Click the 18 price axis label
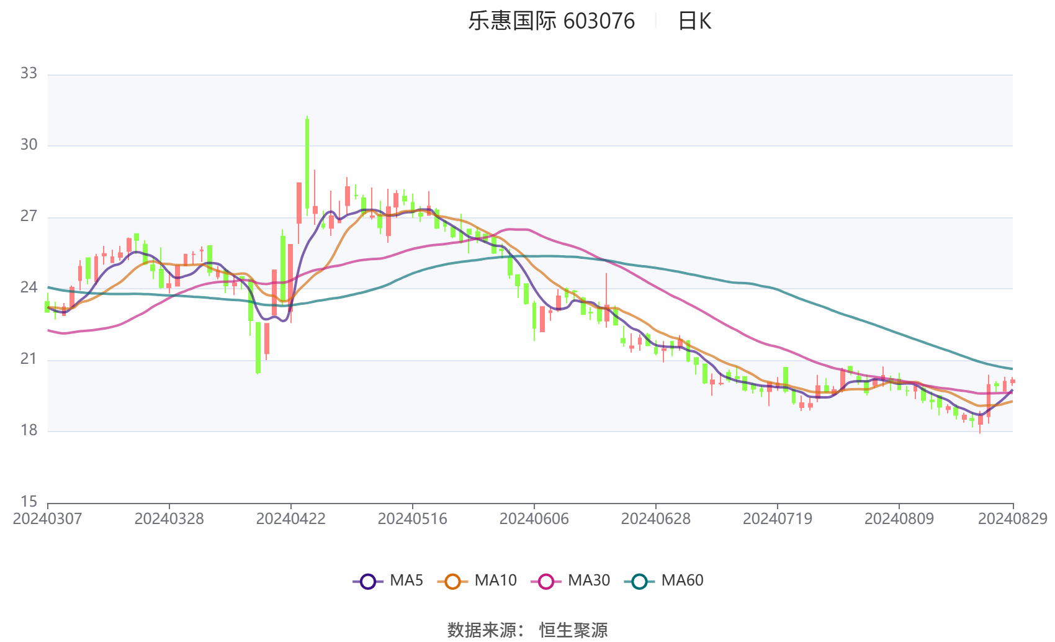This screenshot has height=642, width=1055. (29, 430)
